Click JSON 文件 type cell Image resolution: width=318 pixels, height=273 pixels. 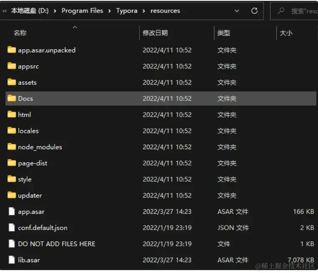point(233,228)
